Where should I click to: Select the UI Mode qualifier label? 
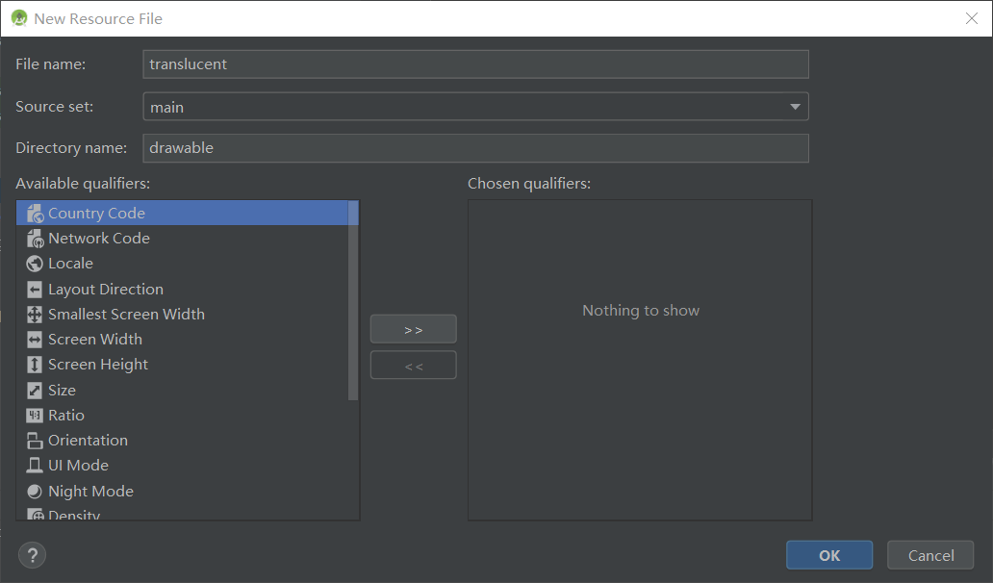coord(79,466)
